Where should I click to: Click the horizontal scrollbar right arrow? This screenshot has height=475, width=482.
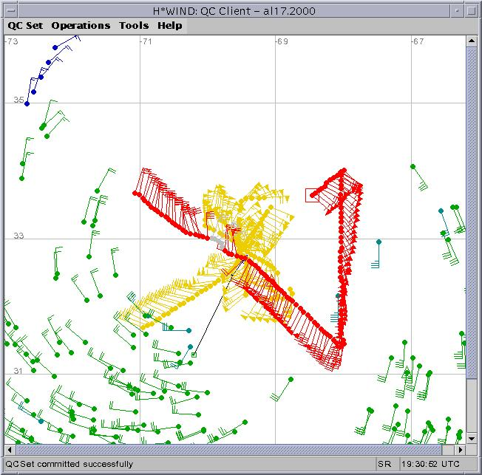click(461, 449)
